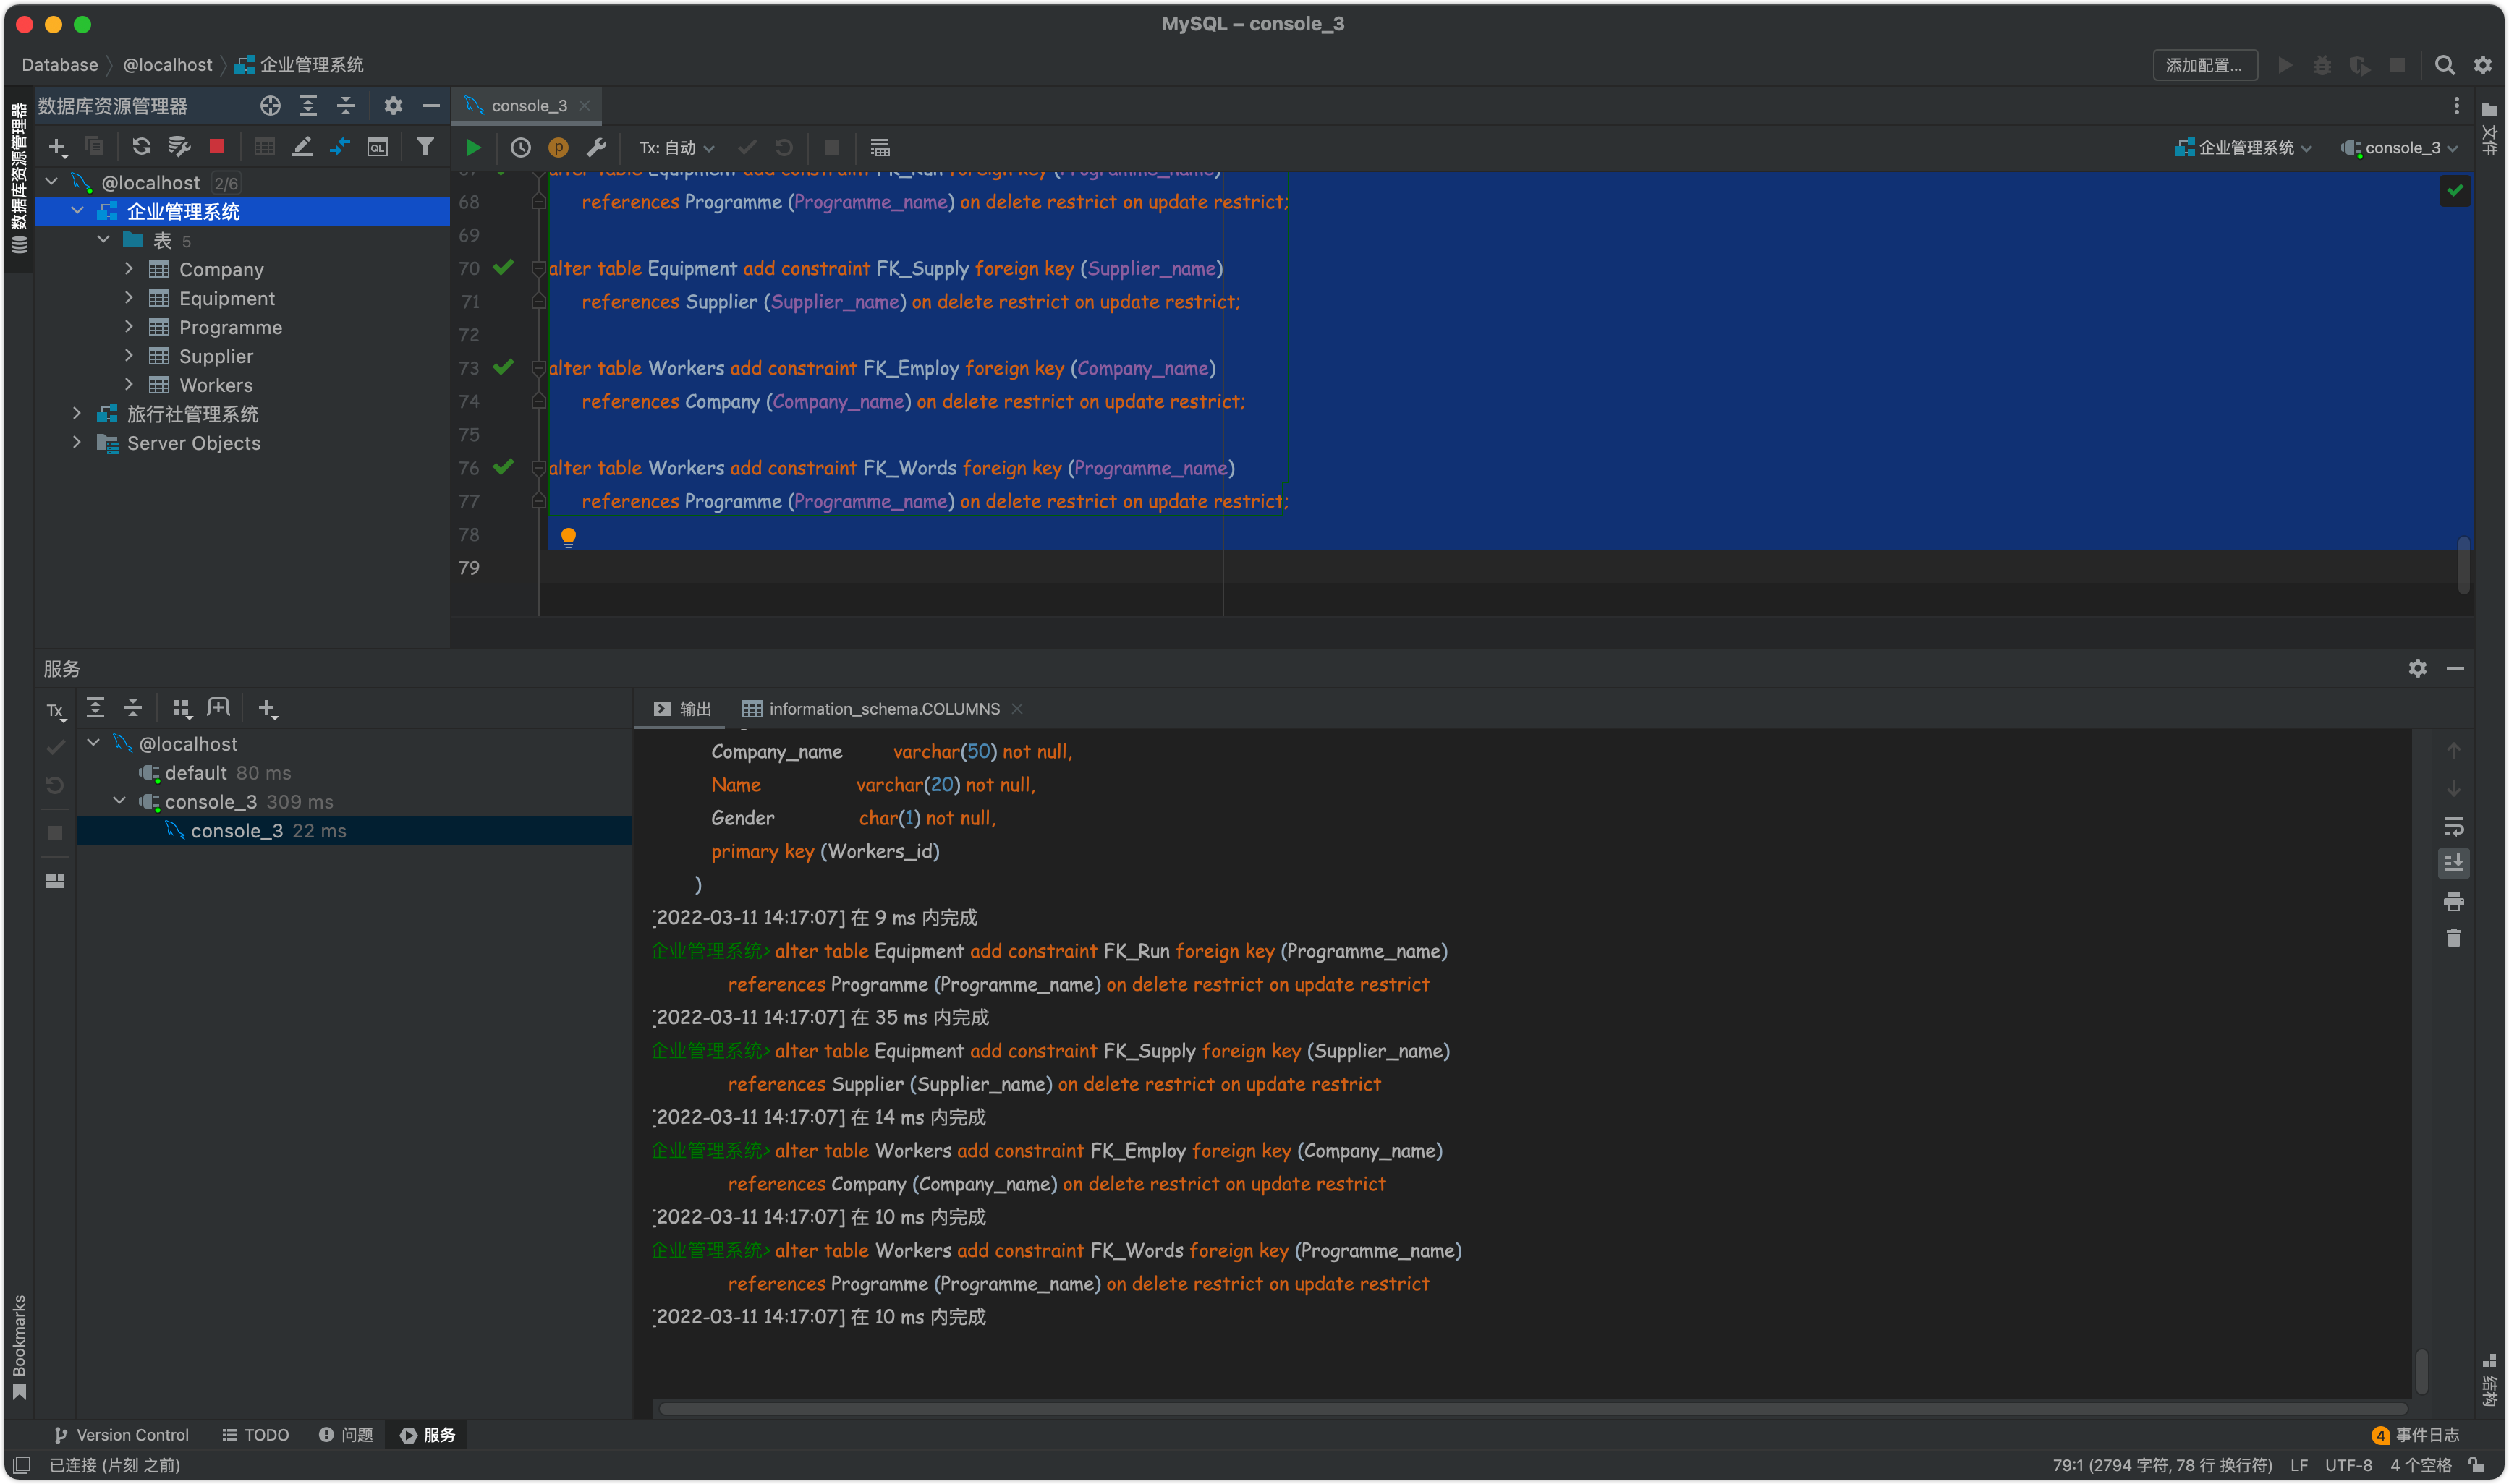
Task: Open Bookmarks side tool window
Action: pyautogui.click(x=19, y=1347)
